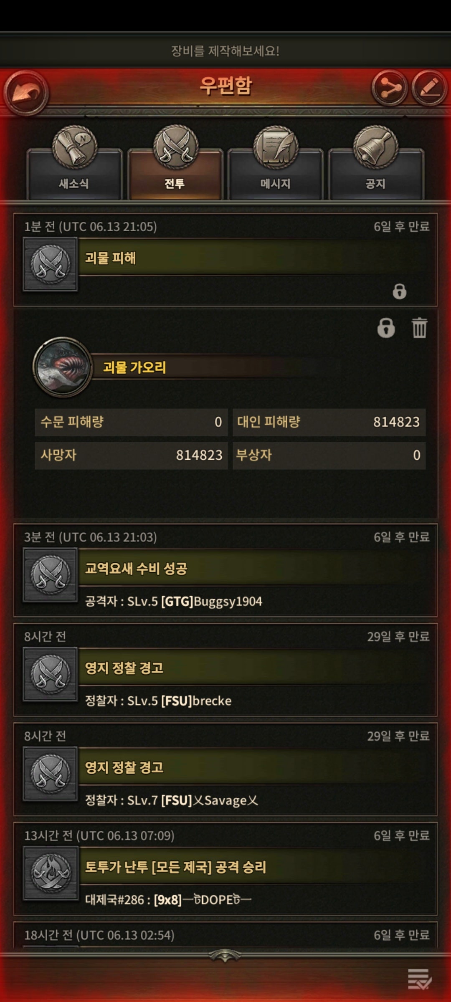This screenshot has width=451, height=1002.
Task: Open the 공지 tab
Action: tap(376, 164)
